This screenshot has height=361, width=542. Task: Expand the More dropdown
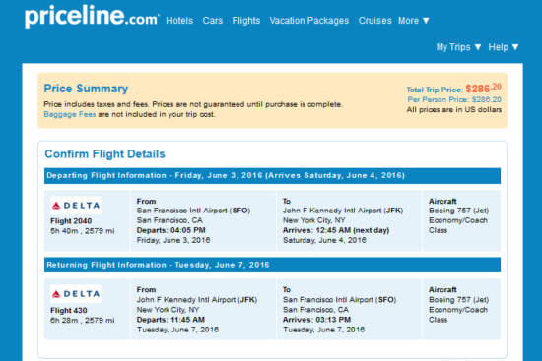[x=414, y=21]
